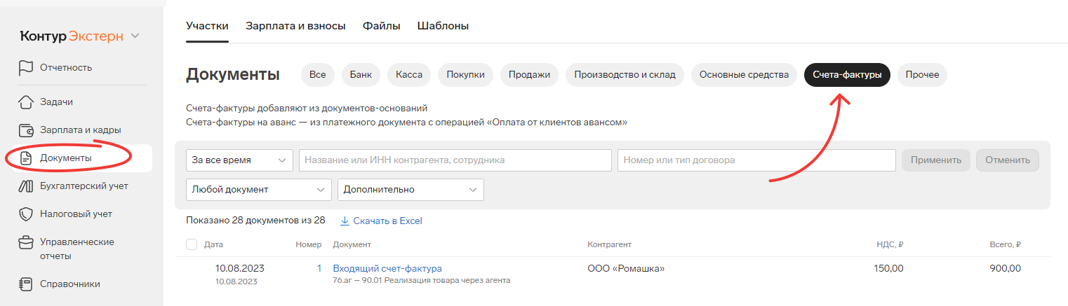The width and height of the screenshot is (1068, 306).
Task: Open the Шаблоны tab
Action: click(443, 26)
